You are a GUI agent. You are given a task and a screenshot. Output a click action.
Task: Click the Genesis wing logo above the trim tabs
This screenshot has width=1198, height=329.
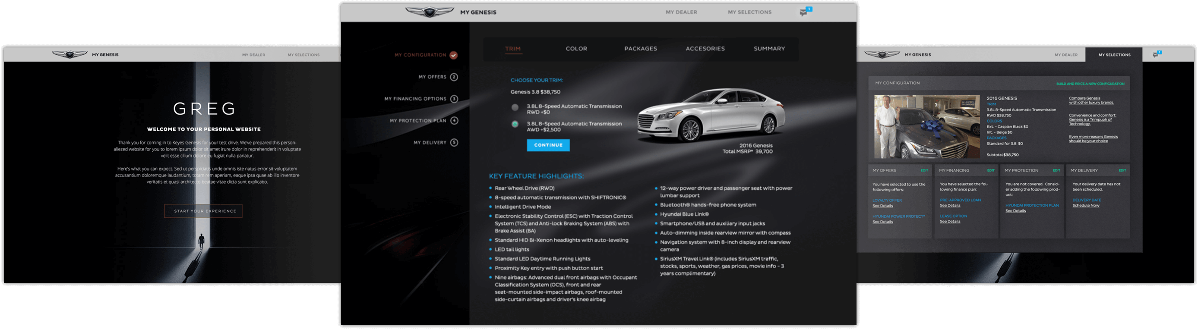point(429,12)
